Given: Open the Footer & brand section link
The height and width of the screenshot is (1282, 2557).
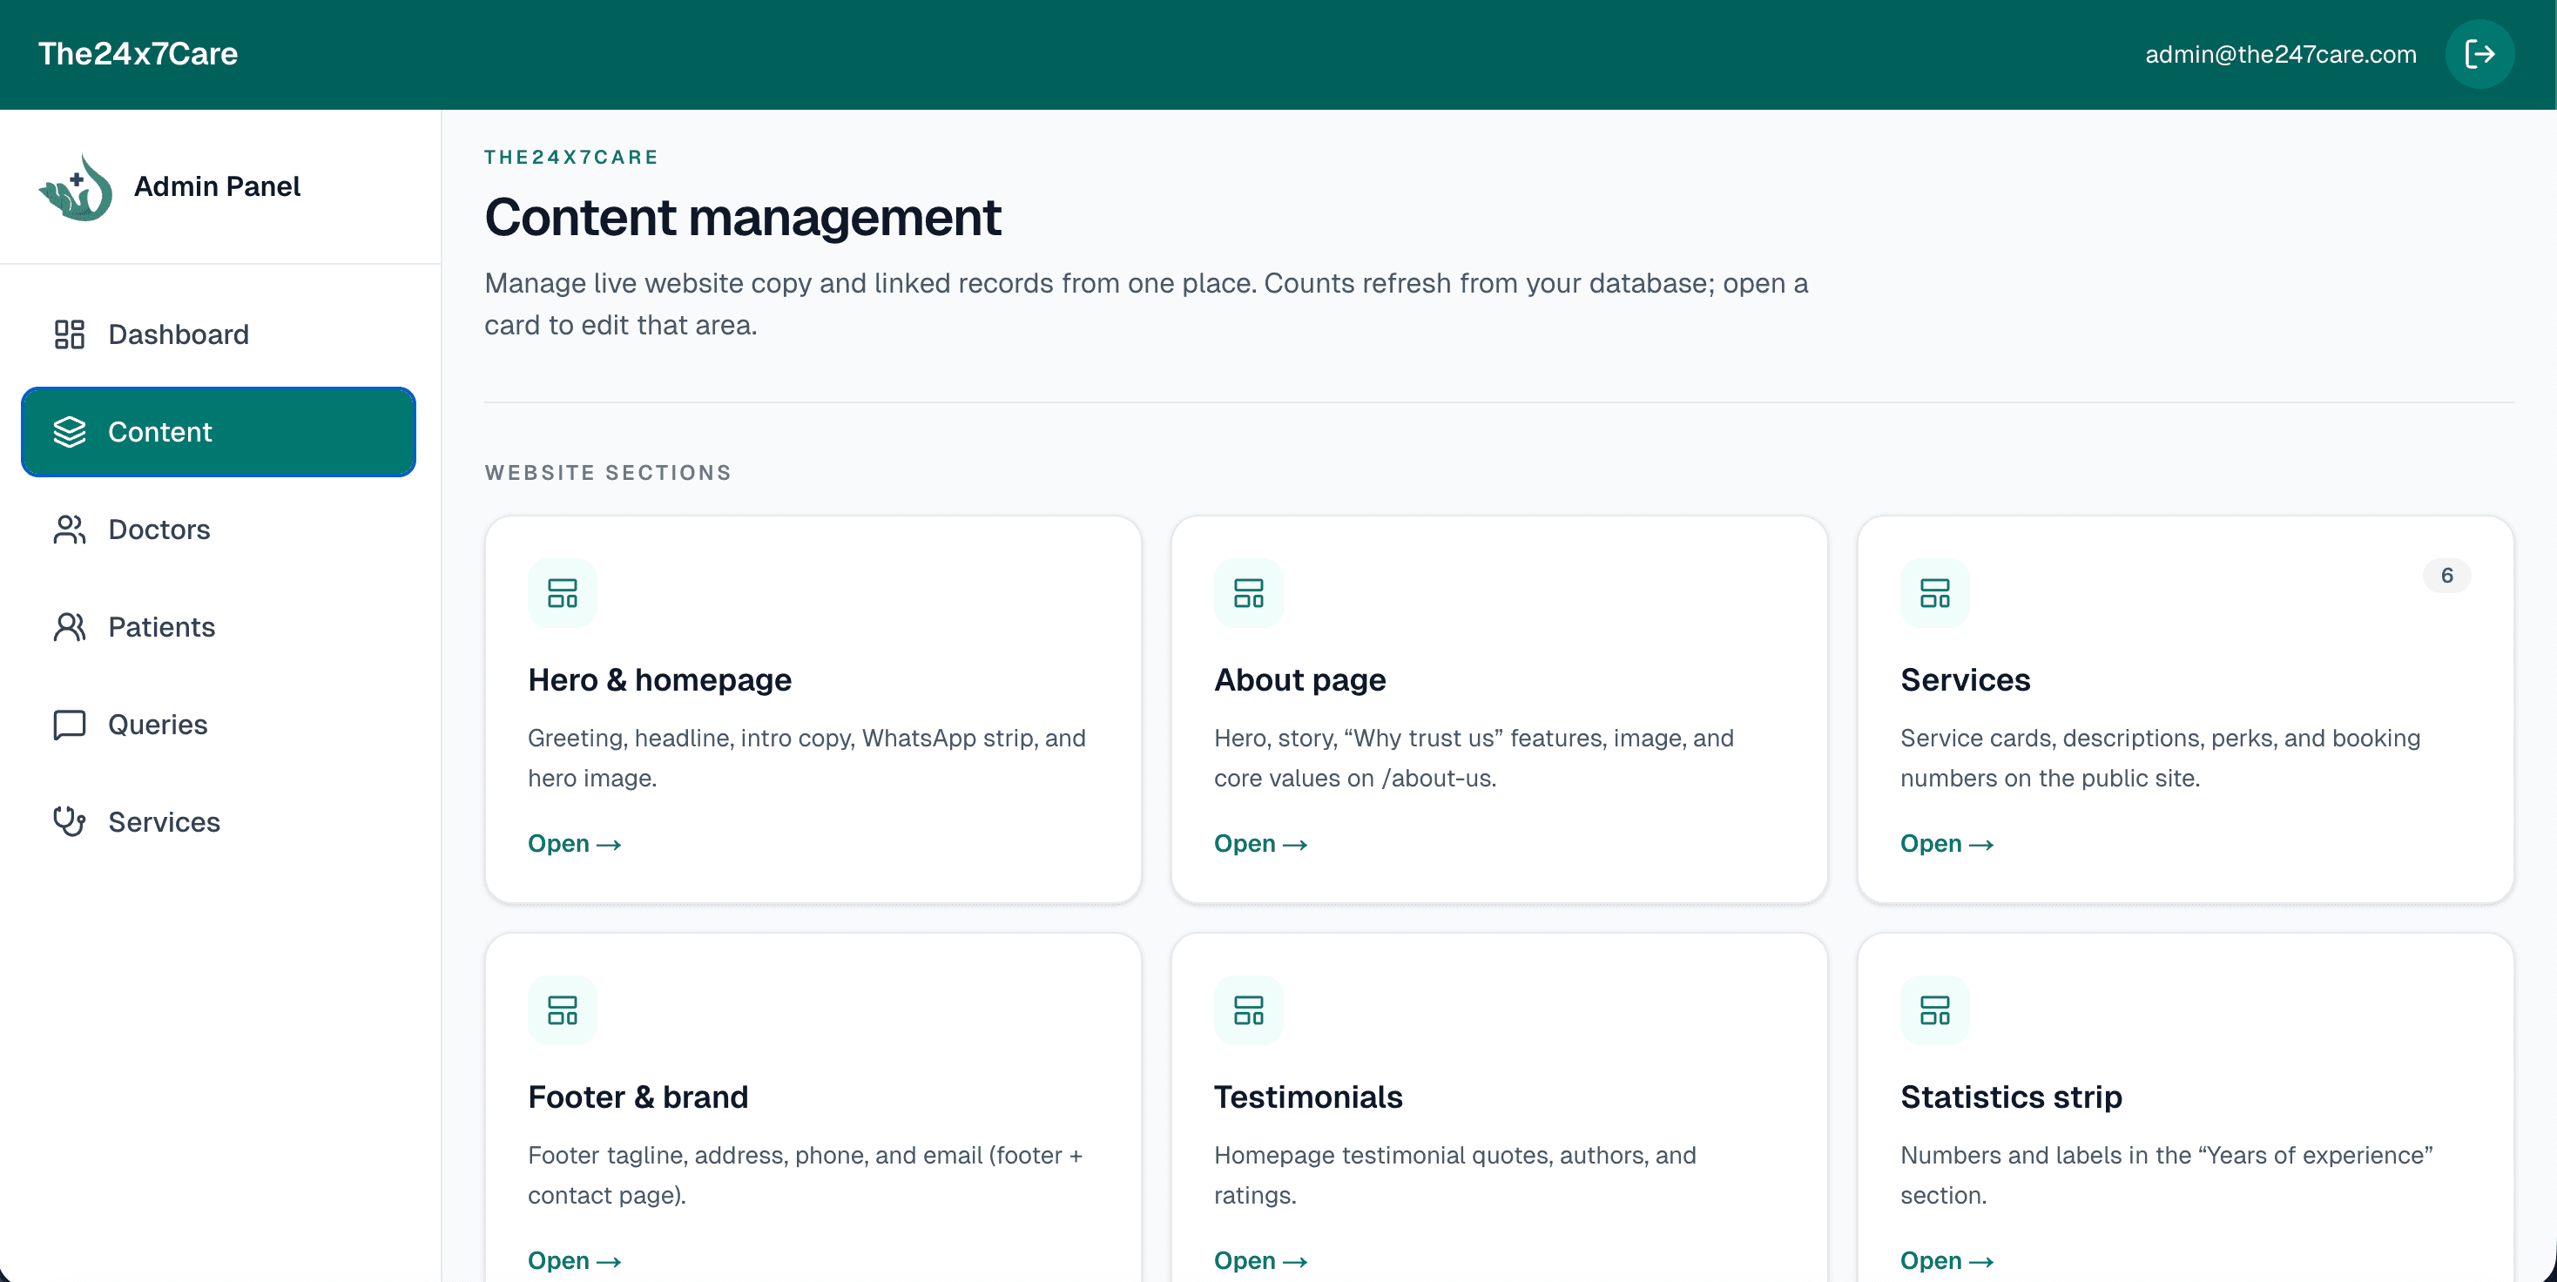Looking at the screenshot, I should click(x=574, y=1260).
